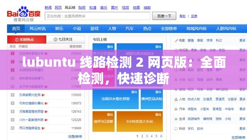Switch to the 实时热点 tab
The width and height of the screenshot is (247, 140).
coord(27,39)
